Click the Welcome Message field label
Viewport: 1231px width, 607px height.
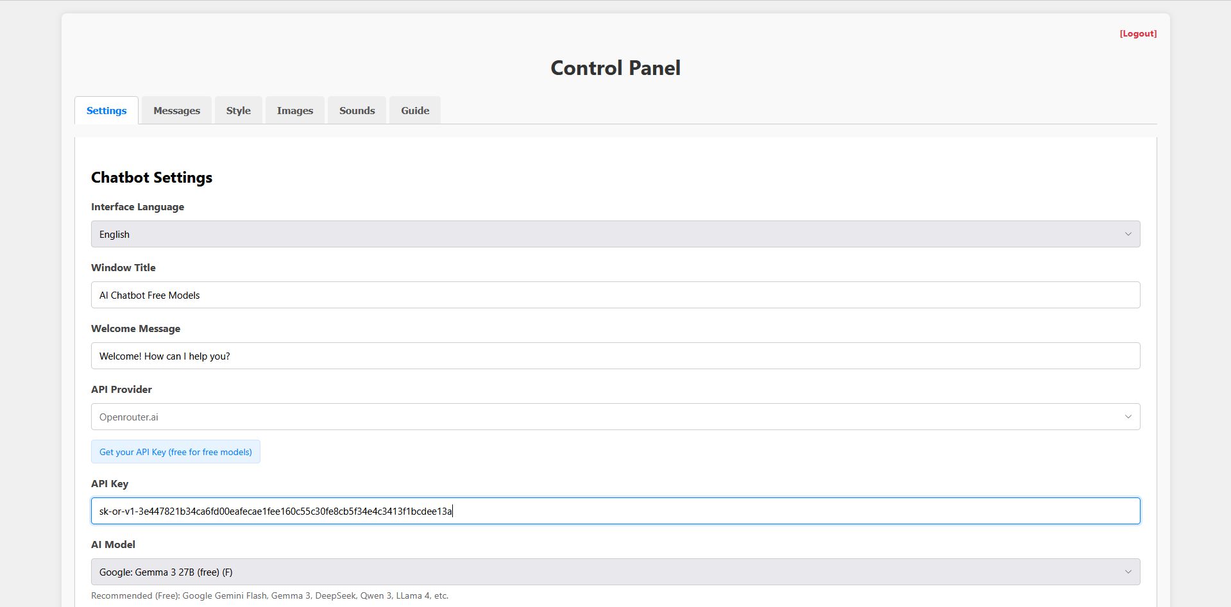[x=135, y=328]
